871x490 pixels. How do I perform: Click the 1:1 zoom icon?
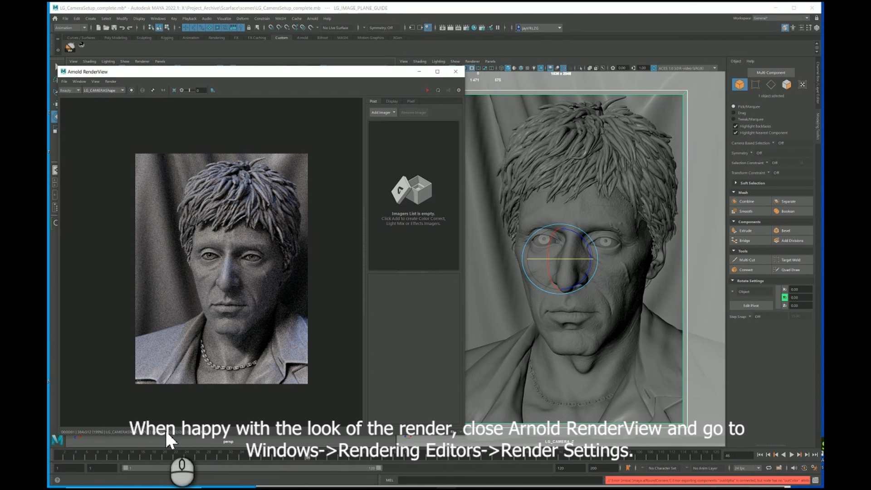pyautogui.click(x=163, y=90)
